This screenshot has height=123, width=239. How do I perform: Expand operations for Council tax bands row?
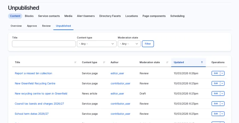point(222,104)
